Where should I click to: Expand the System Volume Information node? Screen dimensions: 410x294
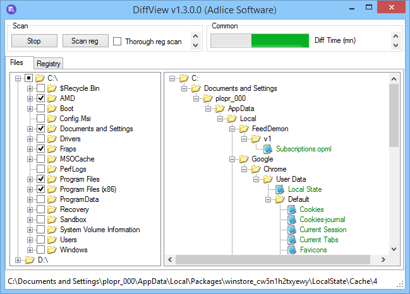(30, 230)
